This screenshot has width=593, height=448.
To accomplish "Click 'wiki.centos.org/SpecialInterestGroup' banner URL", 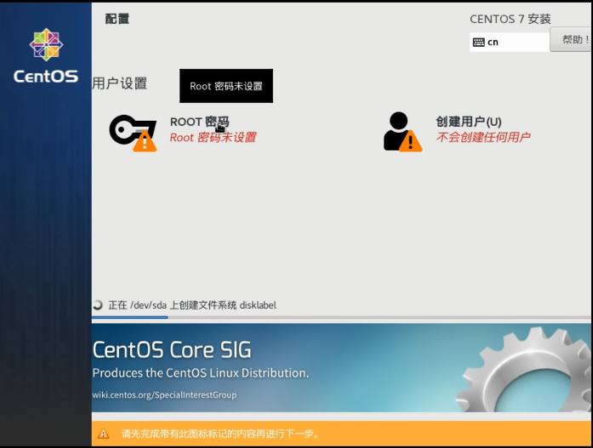I will (x=164, y=394).
